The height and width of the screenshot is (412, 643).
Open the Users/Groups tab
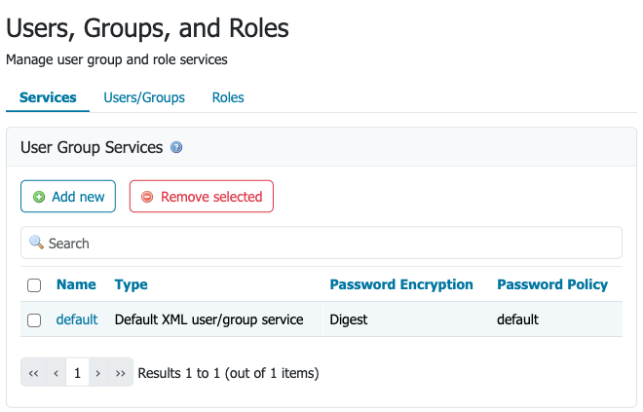[144, 97]
